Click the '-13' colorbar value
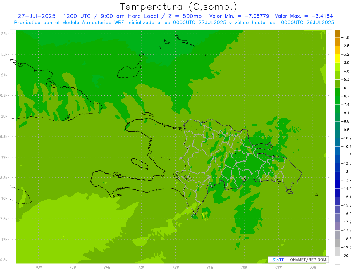This screenshot has height=271, width=351. [345, 172]
